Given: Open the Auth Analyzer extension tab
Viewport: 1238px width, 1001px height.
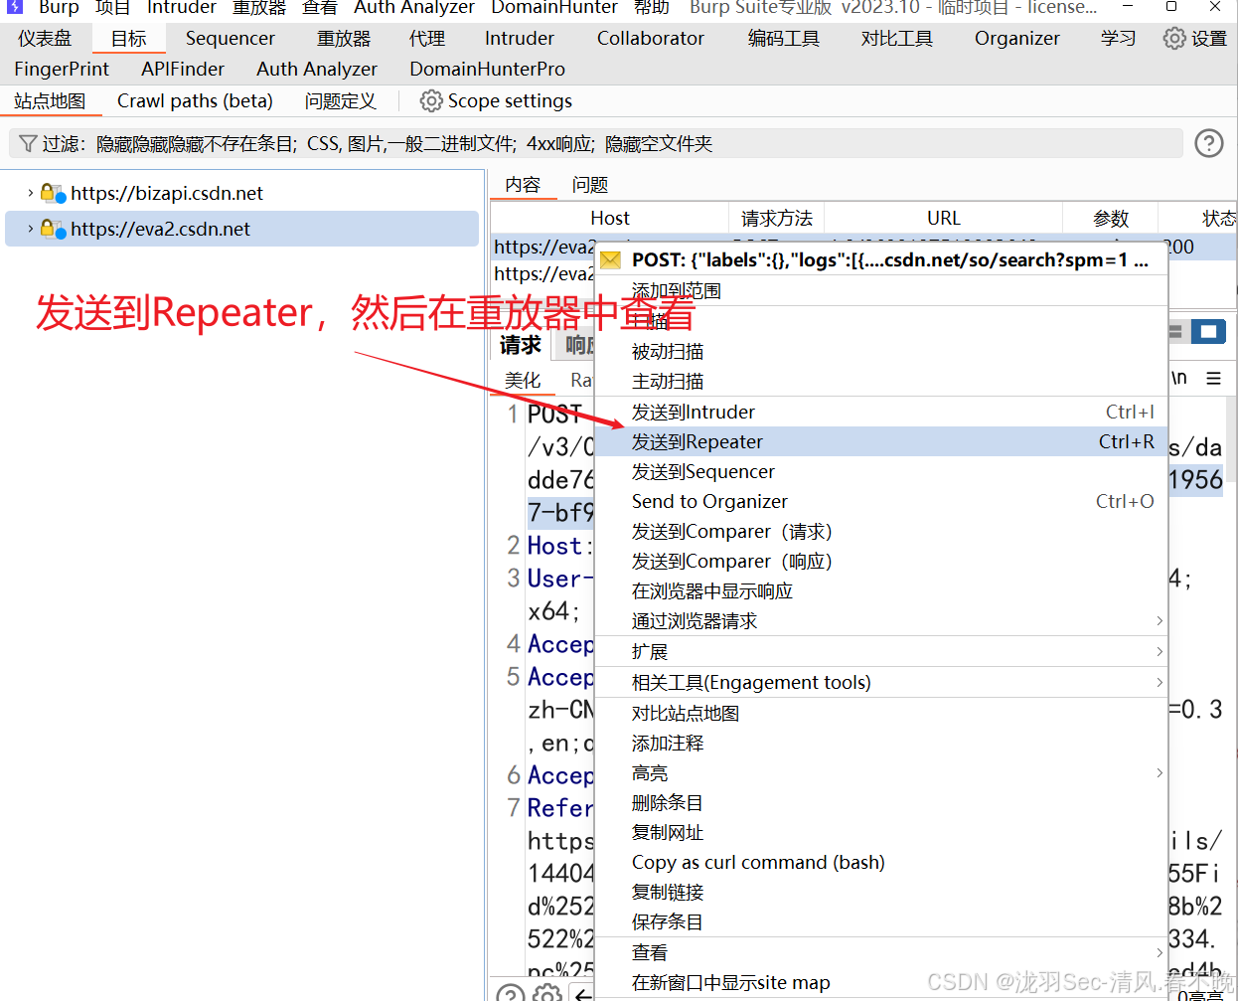Looking at the screenshot, I should click(x=317, y=69).
